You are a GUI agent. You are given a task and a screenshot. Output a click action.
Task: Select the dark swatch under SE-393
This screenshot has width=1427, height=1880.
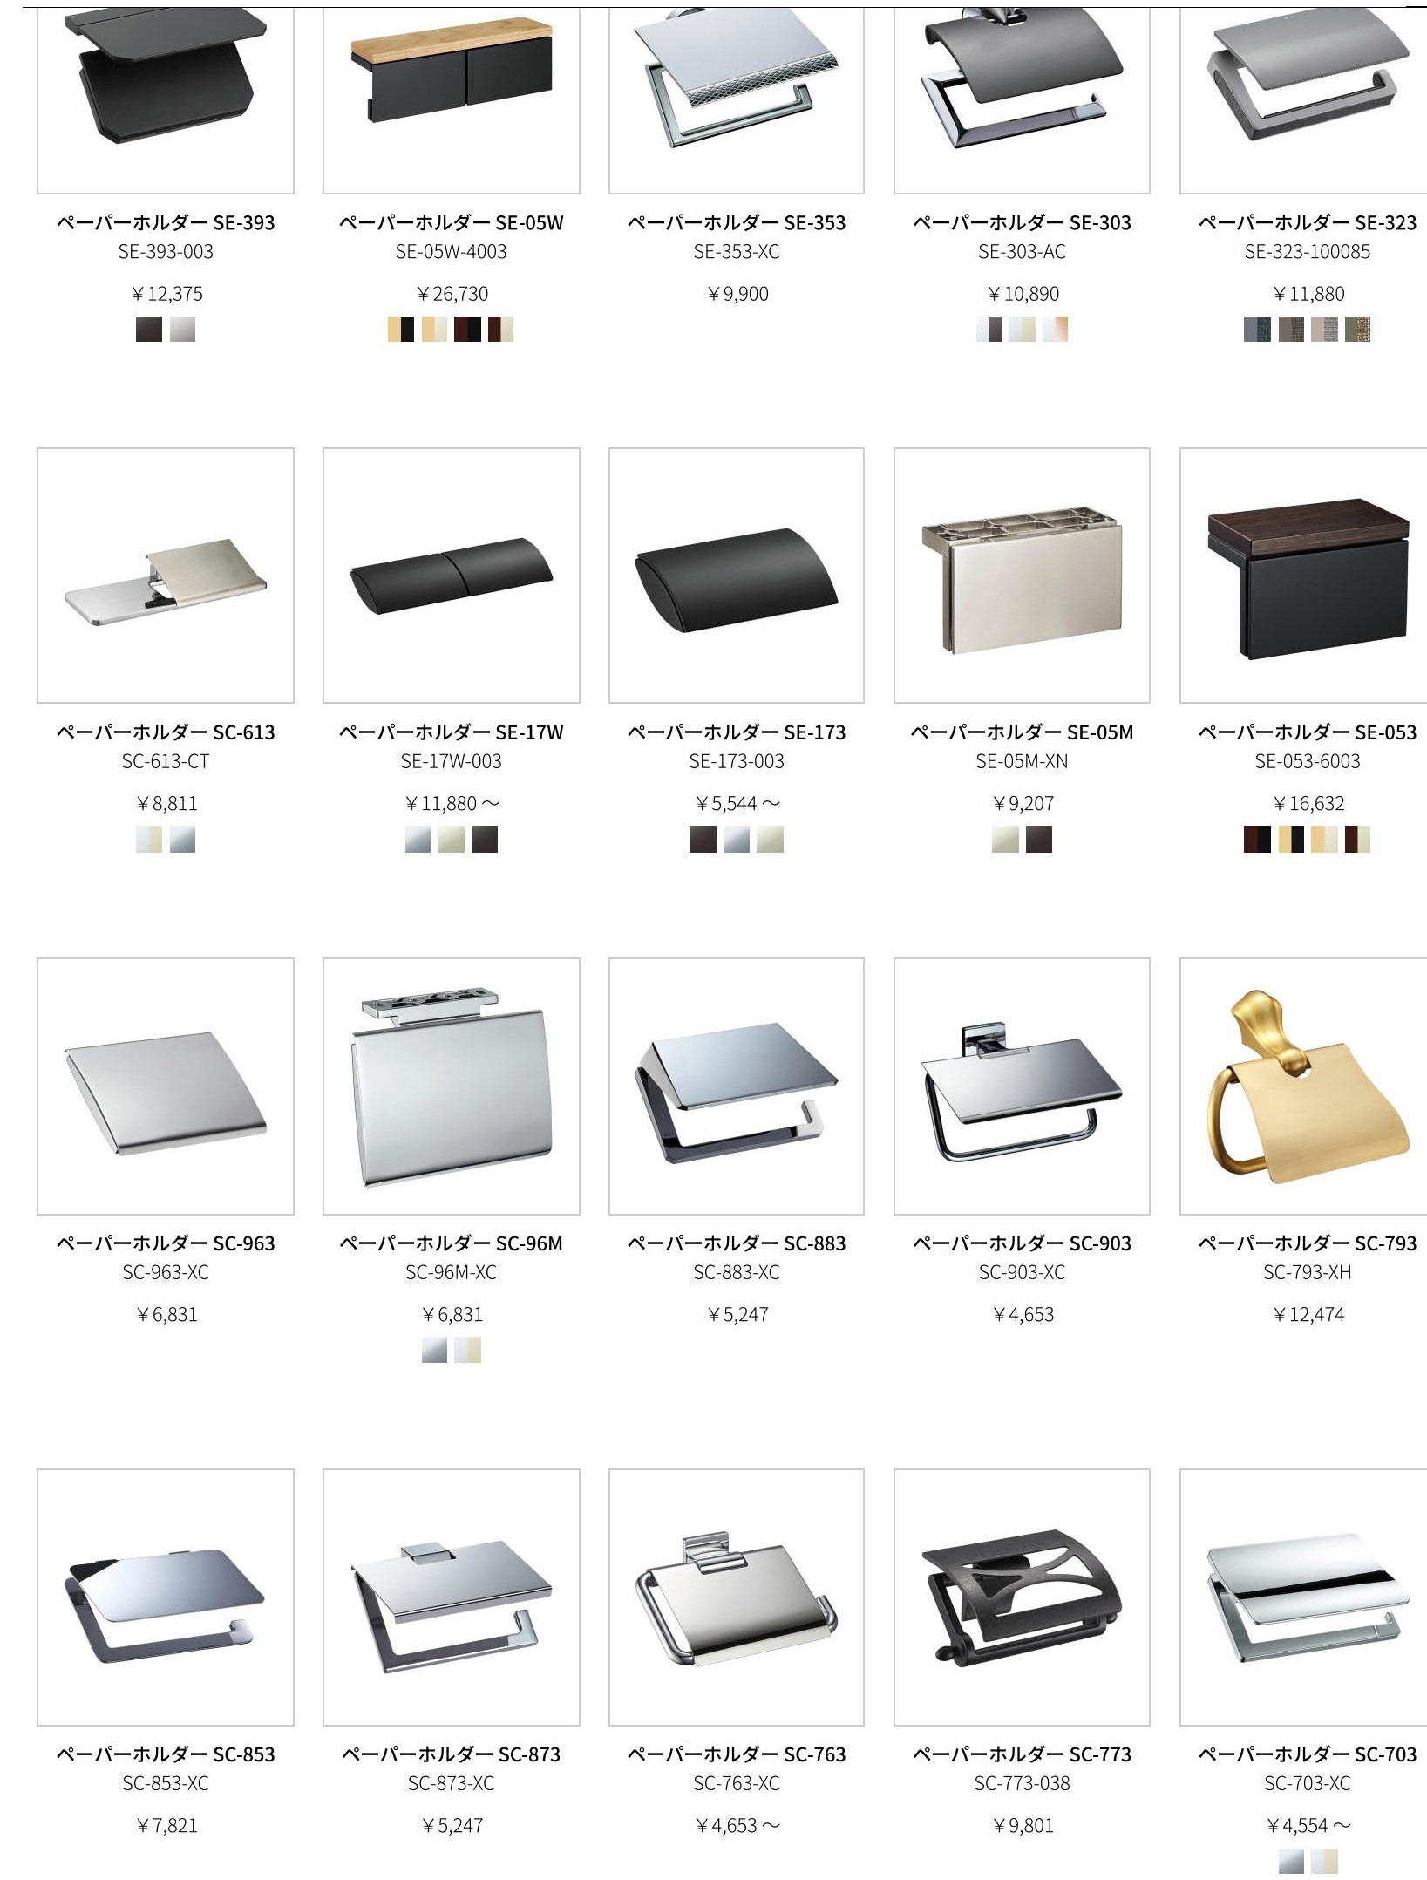[149, 329]
